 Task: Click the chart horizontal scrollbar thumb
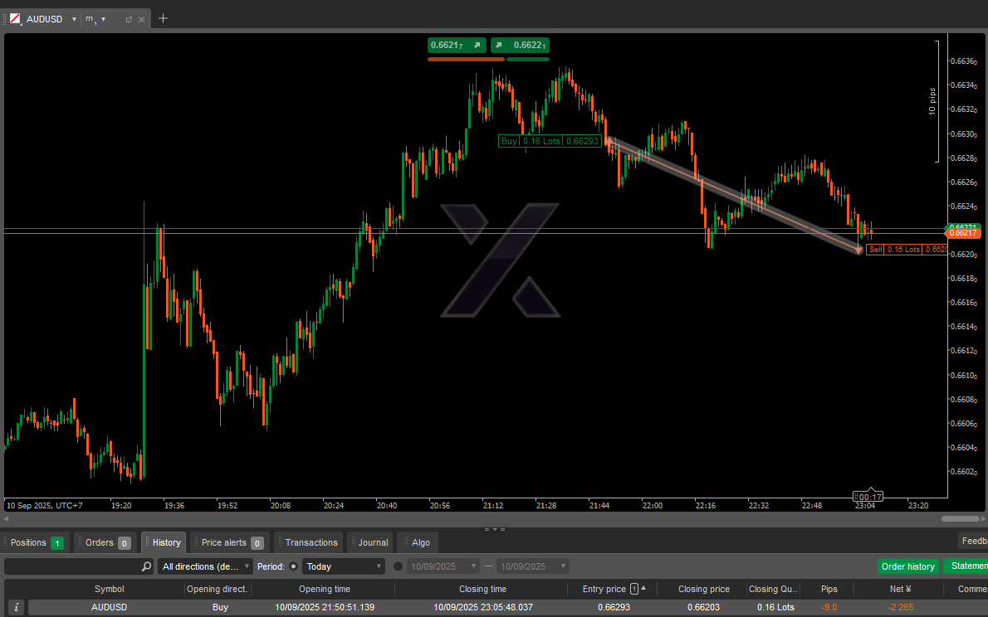960,518
